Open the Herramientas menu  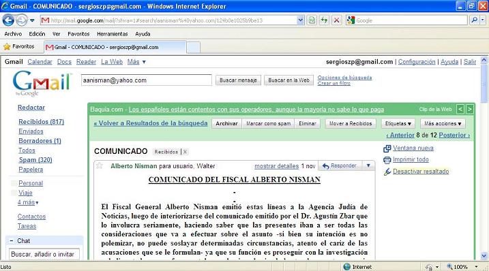pos(113,33)
